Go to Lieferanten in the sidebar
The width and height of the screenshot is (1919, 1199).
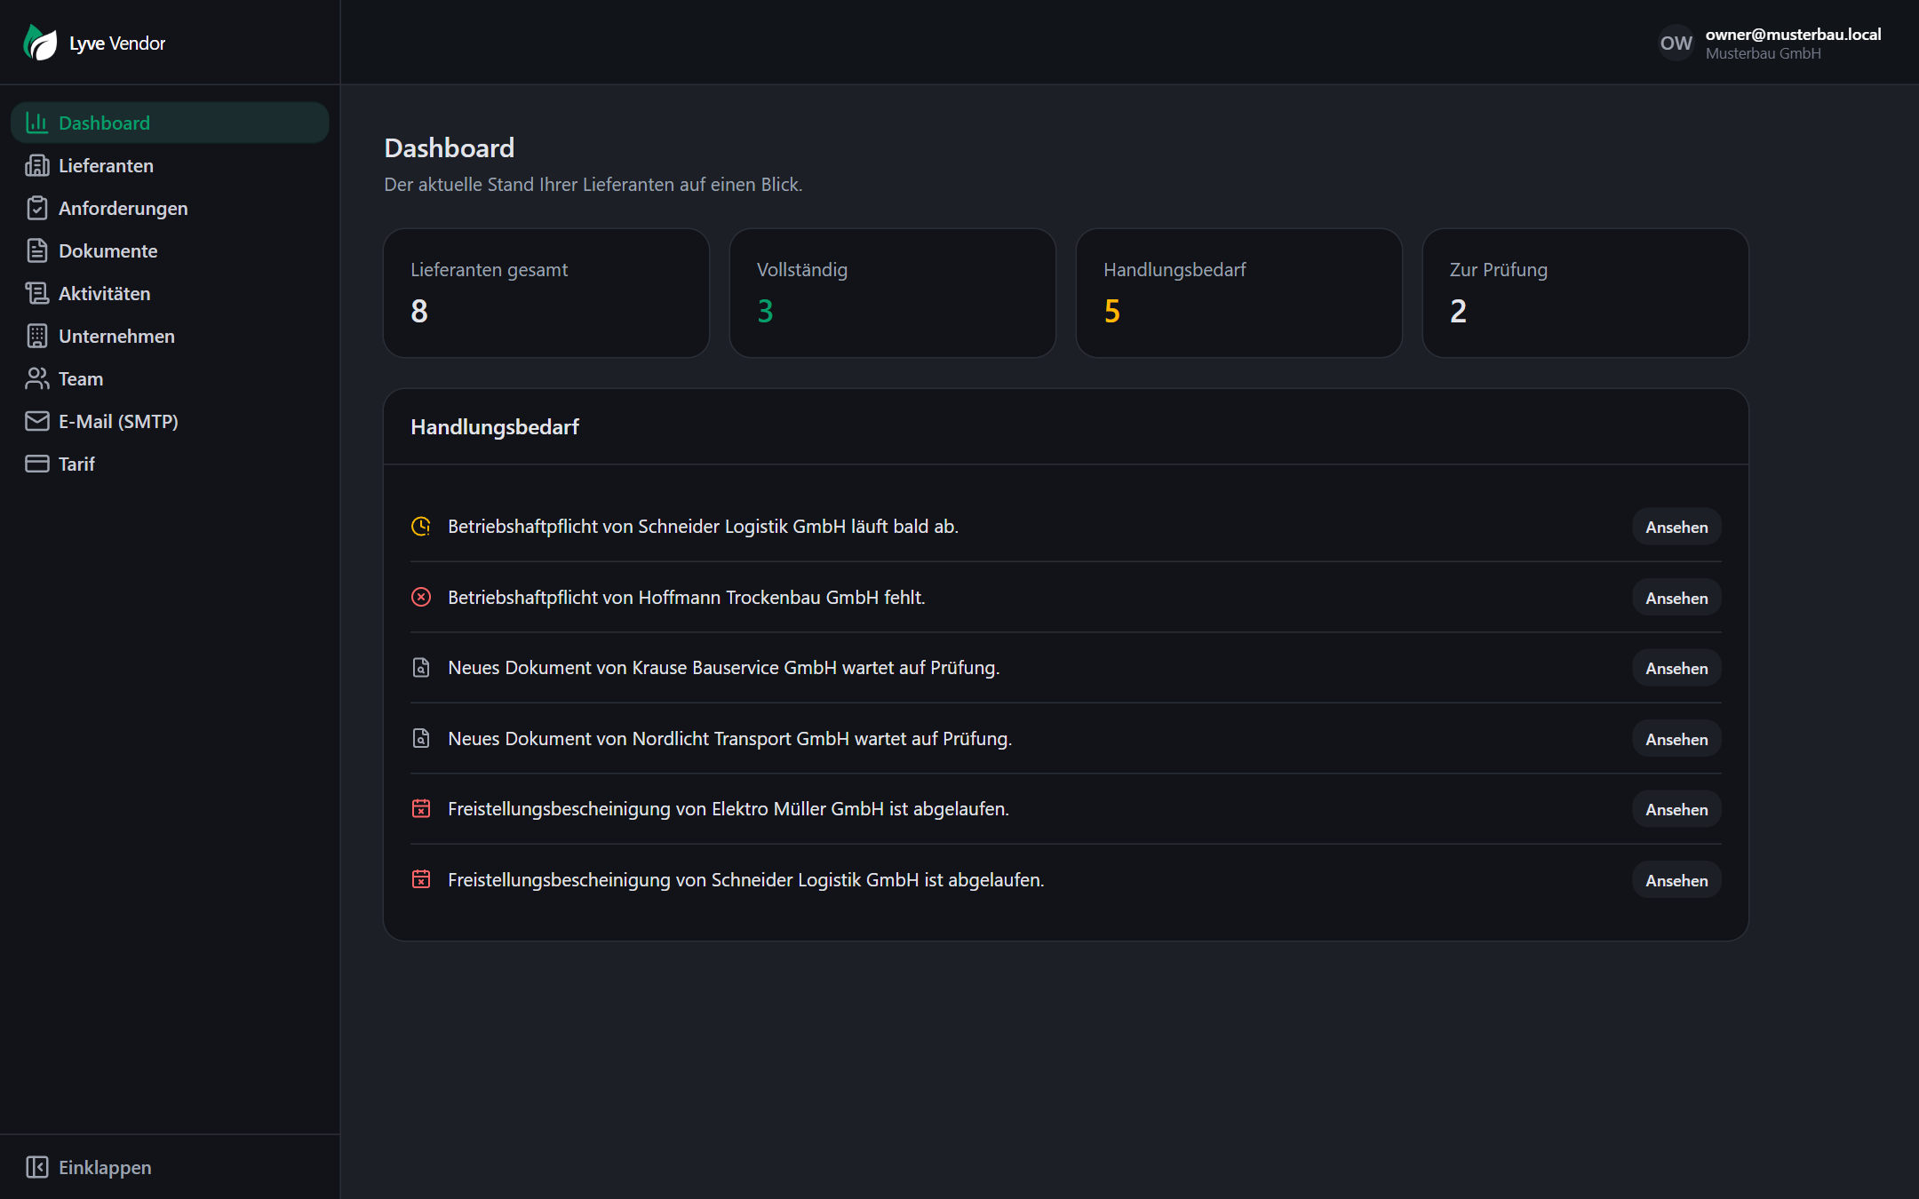[x=170, y=165]
